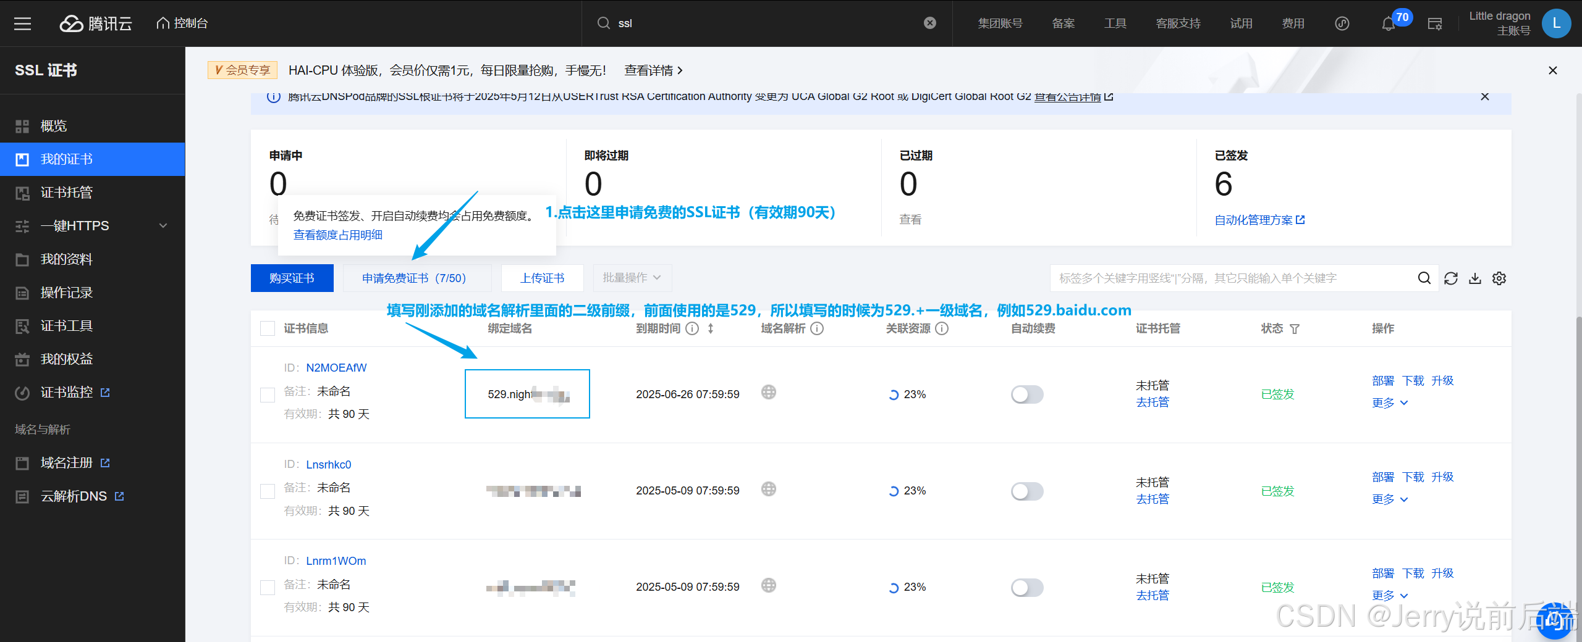1582x642 pixels.
Task: Click the 23% resource progress for N2MOEAfW
Action: point(907,394)
